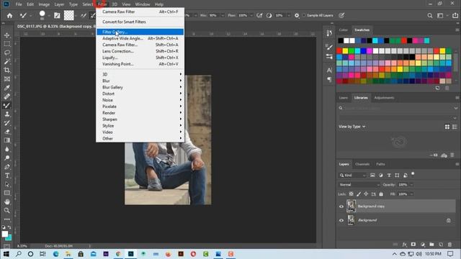The height and width of the screenshot is (259, 461).
Task: Hide the Background copy layer
Action: (x=341, y=206)
